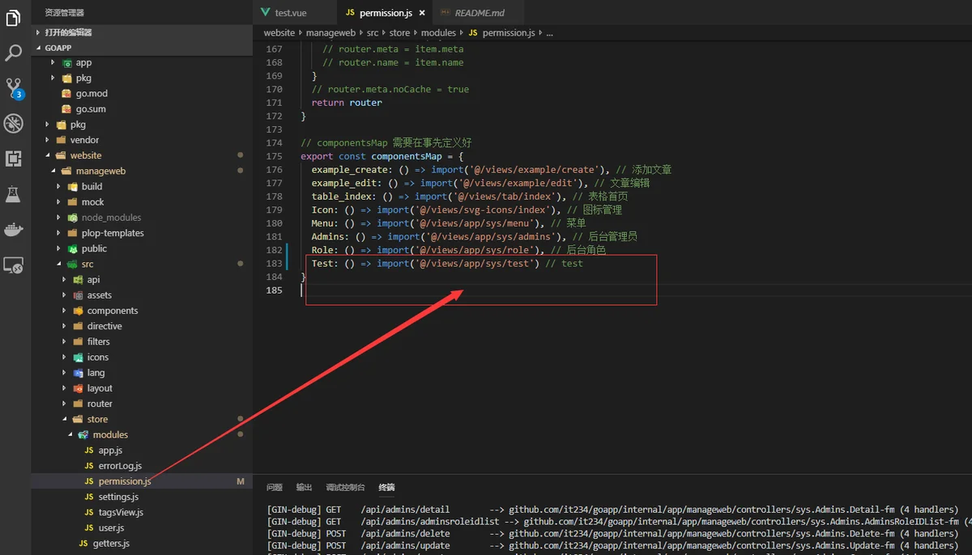Switch to the test.vue editor tab
The image size is (972, 555).
click(x=290, y=13)
